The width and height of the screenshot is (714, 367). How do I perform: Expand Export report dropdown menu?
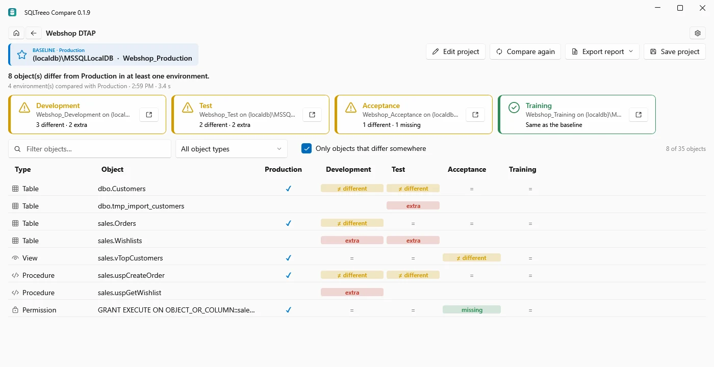602,51
